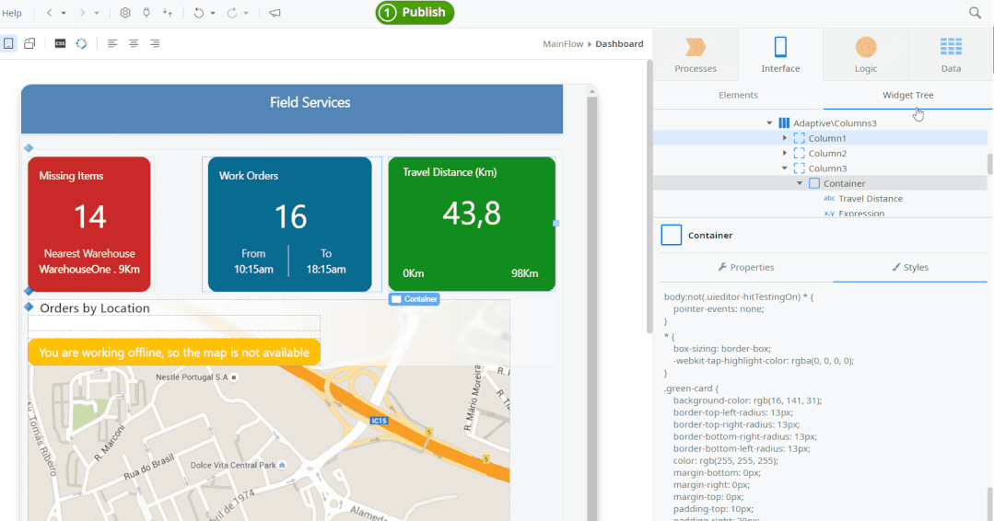Collapse the Adaptive\Columns3 tree node
994x521 pixels.
pos(769,122)
